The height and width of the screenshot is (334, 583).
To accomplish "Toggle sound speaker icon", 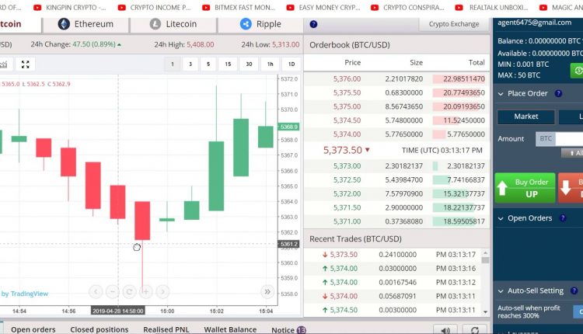I will [x=445, y=329].
